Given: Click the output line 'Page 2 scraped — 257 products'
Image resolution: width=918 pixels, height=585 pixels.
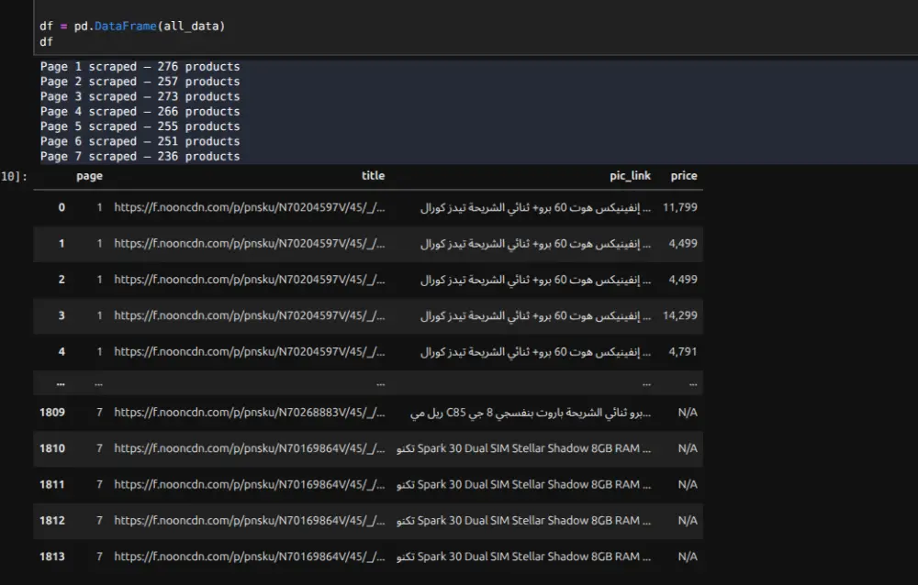Looking at the screenshot, I should coord(140,82).
